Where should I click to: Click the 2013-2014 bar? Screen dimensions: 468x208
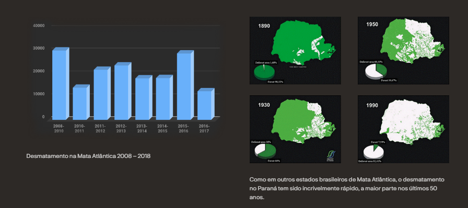pyautogui.click(x=144, y=97)
